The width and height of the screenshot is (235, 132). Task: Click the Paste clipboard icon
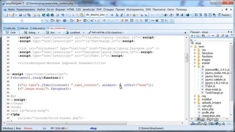pyautogui.click(x=82, y=15)
